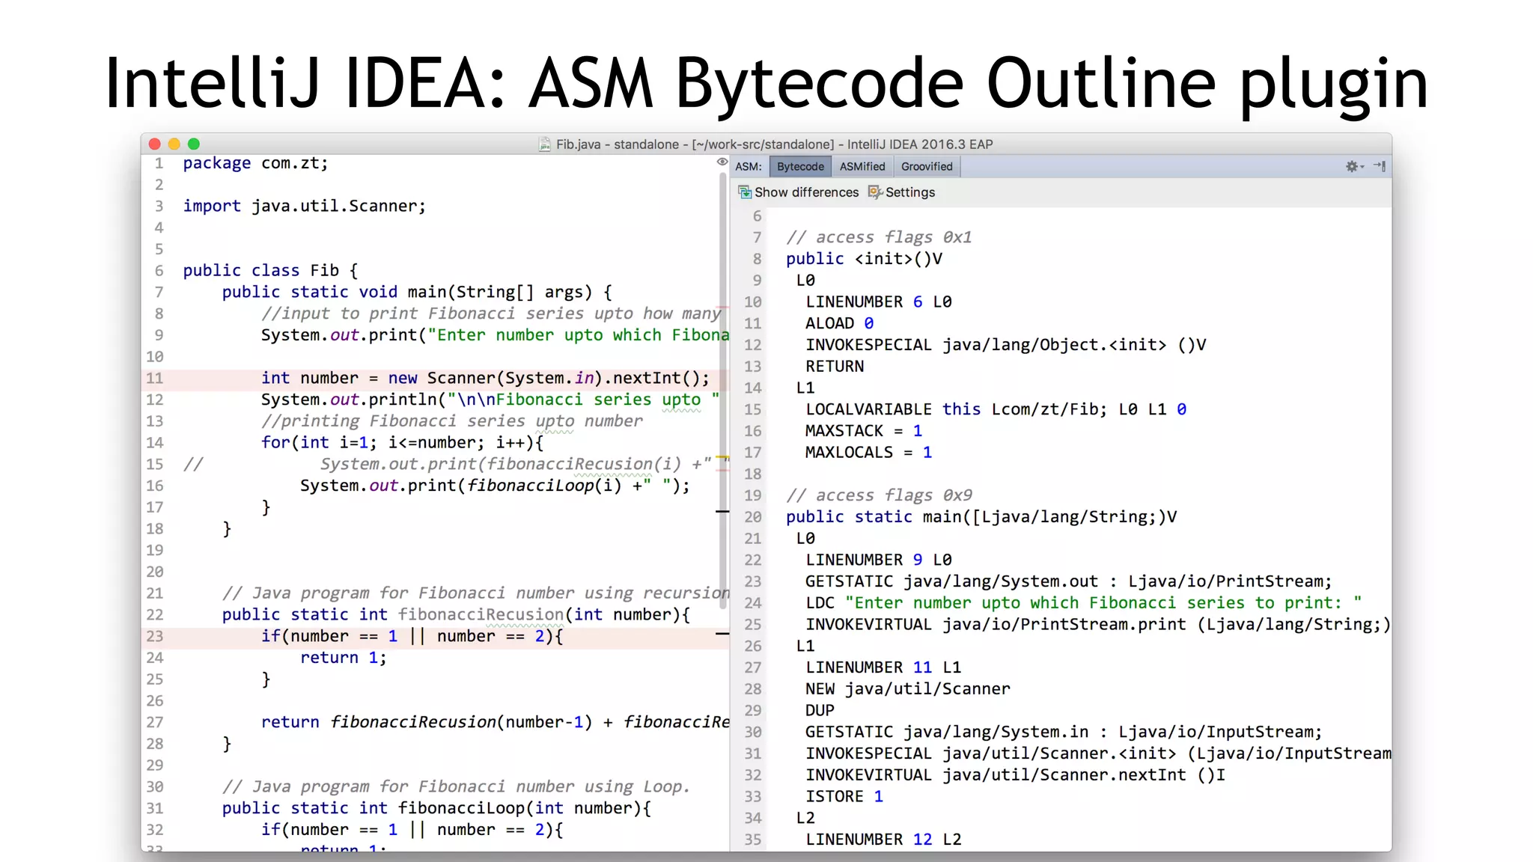
Task: Click 'public class Fib {' declaration
Action: (270, 270)
